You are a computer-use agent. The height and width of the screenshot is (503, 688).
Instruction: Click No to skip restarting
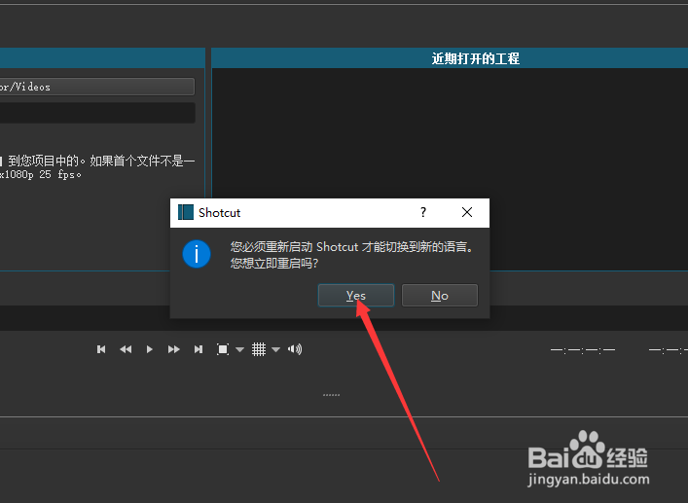[x=440, y=295]
